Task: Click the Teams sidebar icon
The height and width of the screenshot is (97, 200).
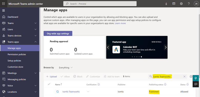Action: 4,23
